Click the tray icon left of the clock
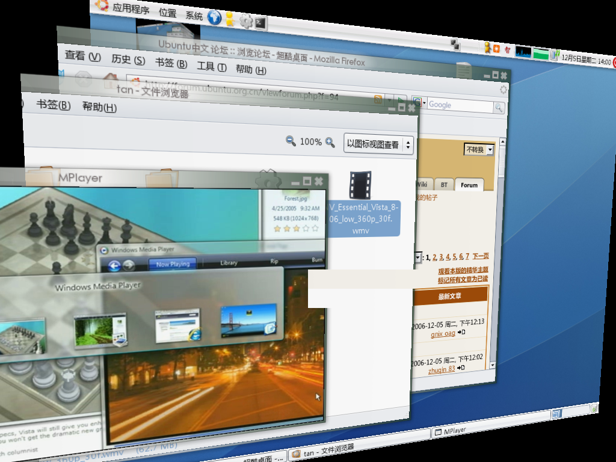 555,55
